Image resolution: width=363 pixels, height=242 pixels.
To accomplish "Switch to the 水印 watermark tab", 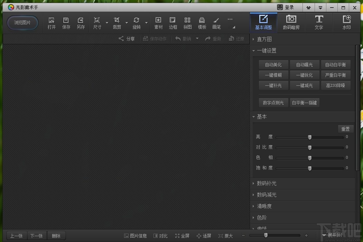I will (x=346, y=22).
